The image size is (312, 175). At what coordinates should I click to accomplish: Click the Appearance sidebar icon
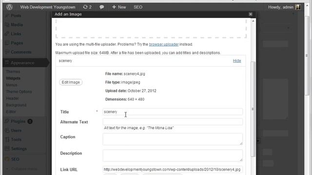point(7,63)
